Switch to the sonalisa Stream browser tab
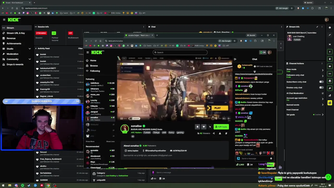 click(x=139, y=35)
